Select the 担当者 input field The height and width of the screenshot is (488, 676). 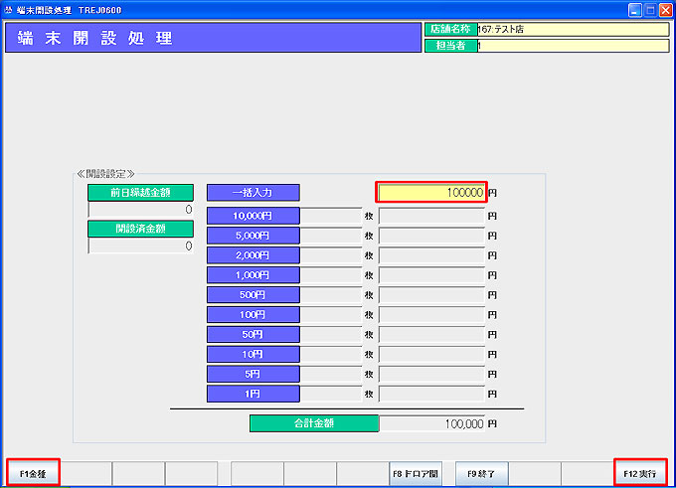coord(572,45)
